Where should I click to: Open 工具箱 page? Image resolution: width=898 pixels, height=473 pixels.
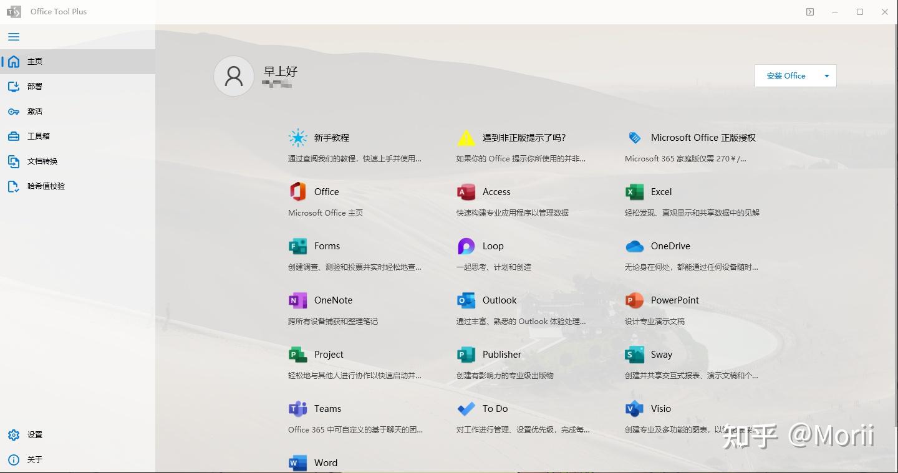click(77, 136)
